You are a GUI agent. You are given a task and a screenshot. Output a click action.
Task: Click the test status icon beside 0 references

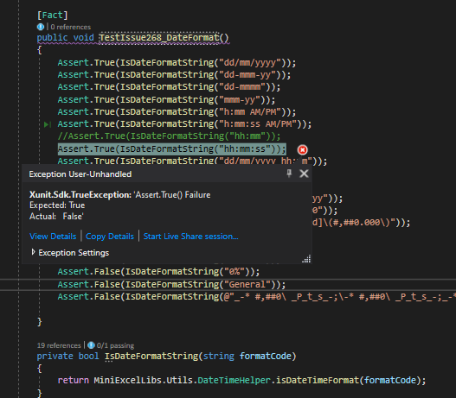coord(41,27)
